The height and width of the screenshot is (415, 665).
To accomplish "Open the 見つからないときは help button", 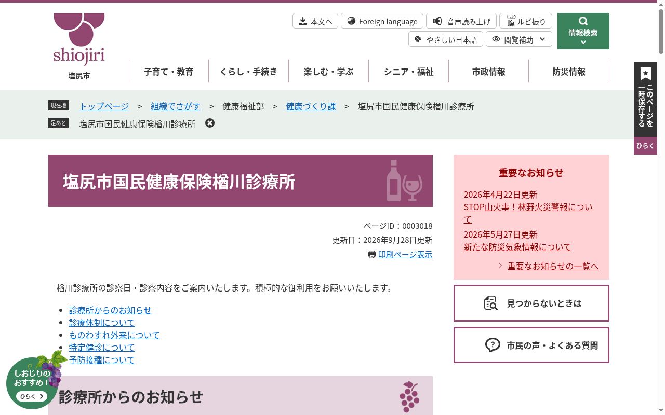I will coord(531,303).
